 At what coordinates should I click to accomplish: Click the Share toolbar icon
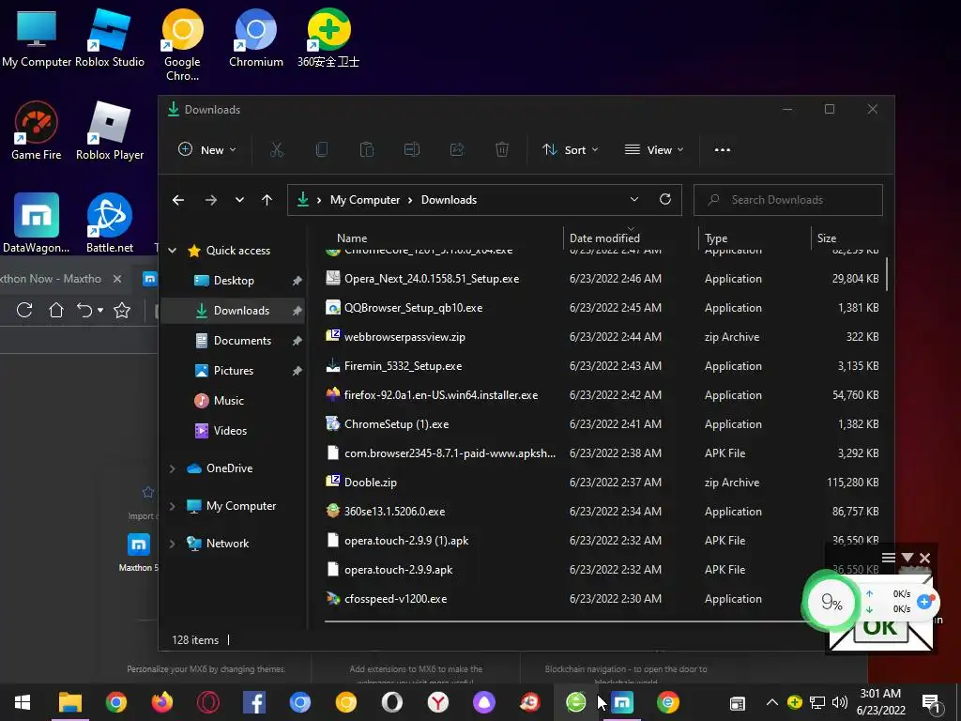click(457, 149)
